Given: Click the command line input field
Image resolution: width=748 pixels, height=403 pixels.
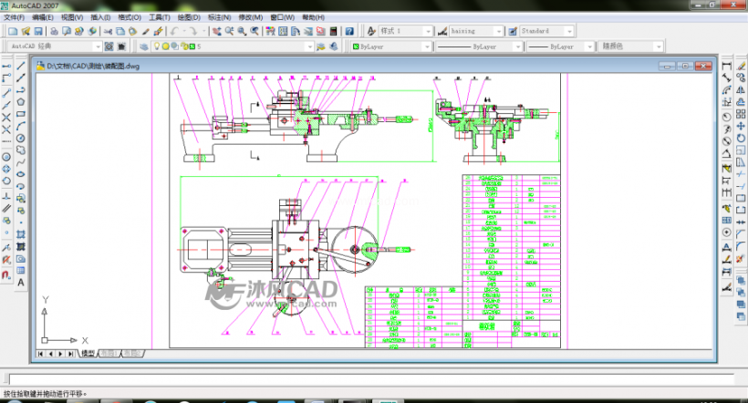Looking at the screenshot, I should click(x=370, y=379).
